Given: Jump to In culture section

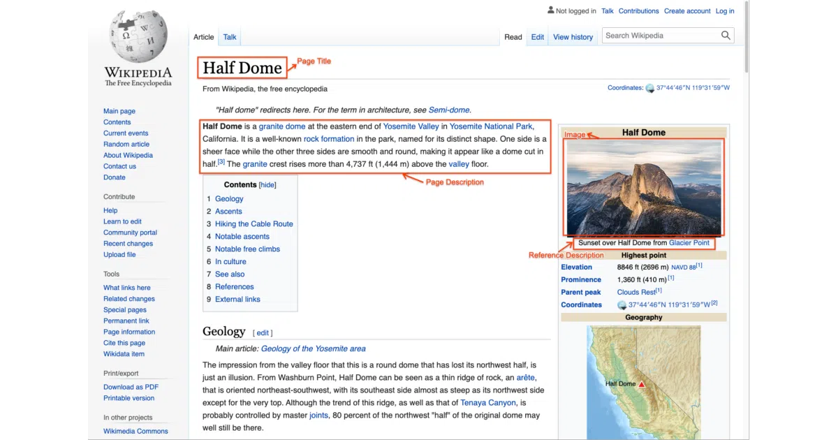Looking at the screenshot, I should (x=230, y=262).
